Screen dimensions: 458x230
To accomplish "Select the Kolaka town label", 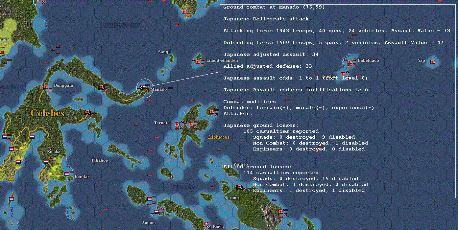I will (54, 152).
